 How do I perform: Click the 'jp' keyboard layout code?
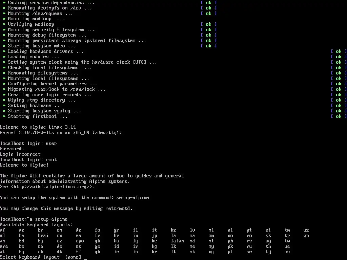tap(155, 236)
